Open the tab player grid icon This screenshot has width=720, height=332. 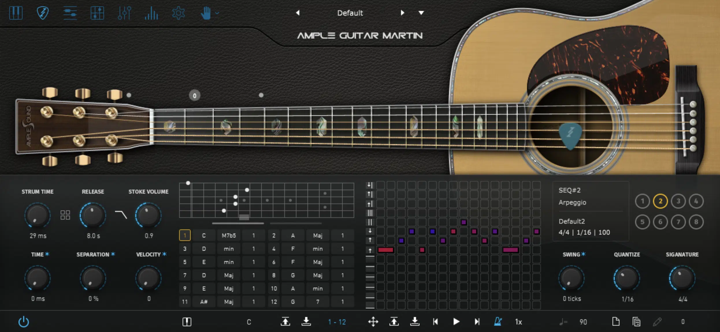97,13
